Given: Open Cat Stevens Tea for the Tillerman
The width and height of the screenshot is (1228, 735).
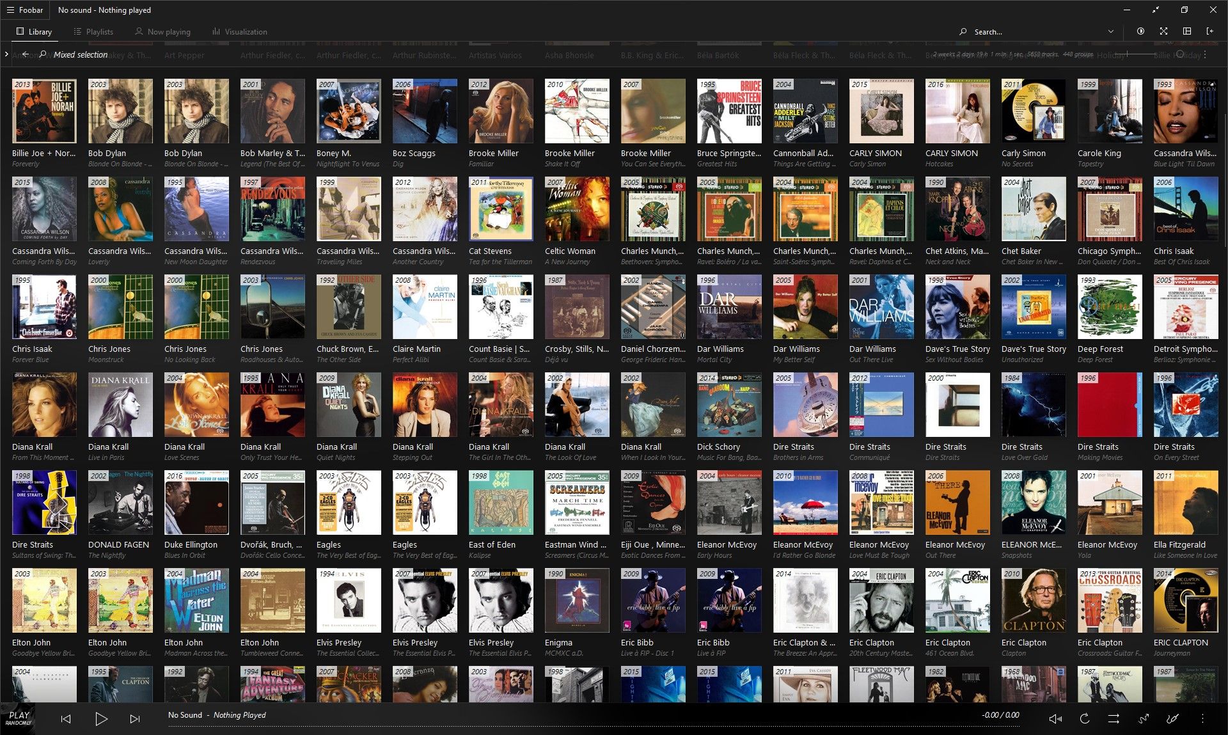Looking at the screenshot, I should (x=501, y=209).
